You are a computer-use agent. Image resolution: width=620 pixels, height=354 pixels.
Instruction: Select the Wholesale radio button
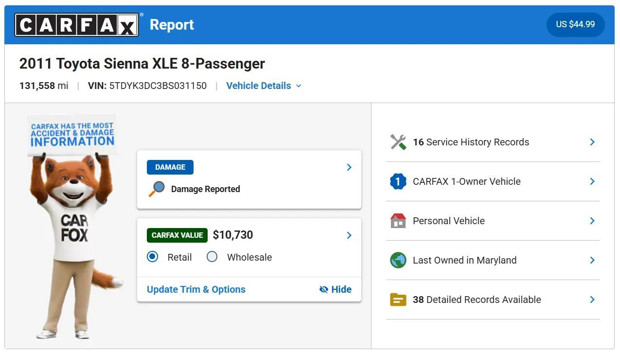pos(212,257)
